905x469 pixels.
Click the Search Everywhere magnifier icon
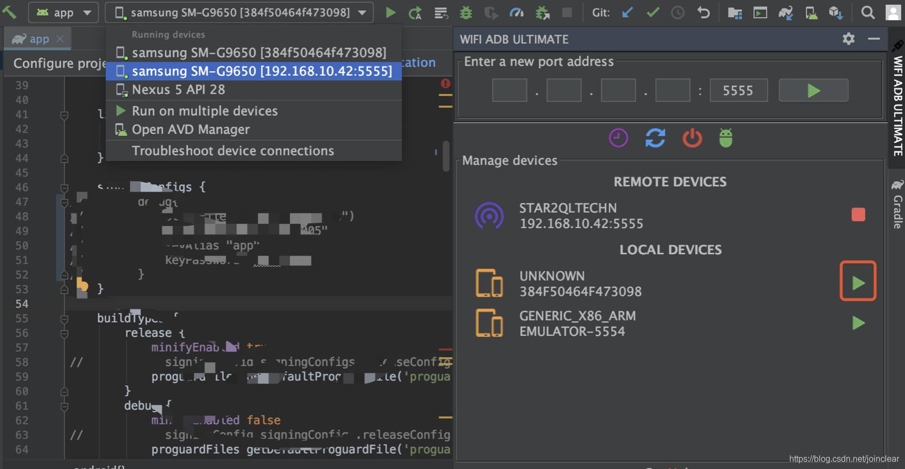click(868, 12)
